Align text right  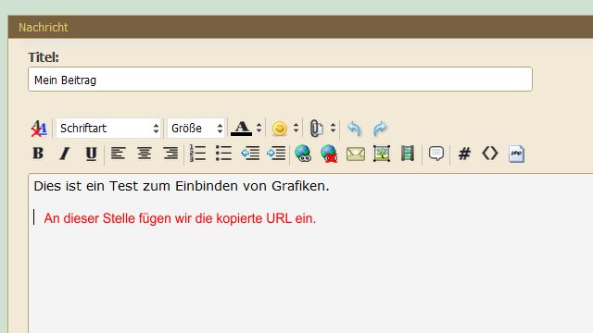(170, 154)
